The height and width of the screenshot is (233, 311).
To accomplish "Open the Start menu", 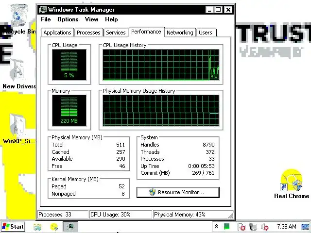I will [x=13, y=227].
